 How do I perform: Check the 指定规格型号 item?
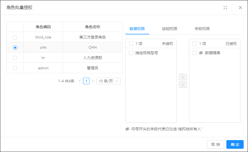click(131, 53)
